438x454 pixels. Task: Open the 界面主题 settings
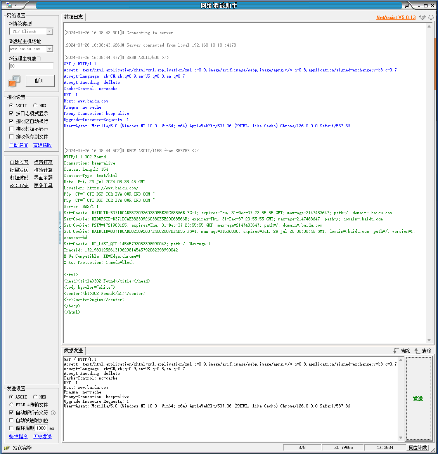coord(43,178)
